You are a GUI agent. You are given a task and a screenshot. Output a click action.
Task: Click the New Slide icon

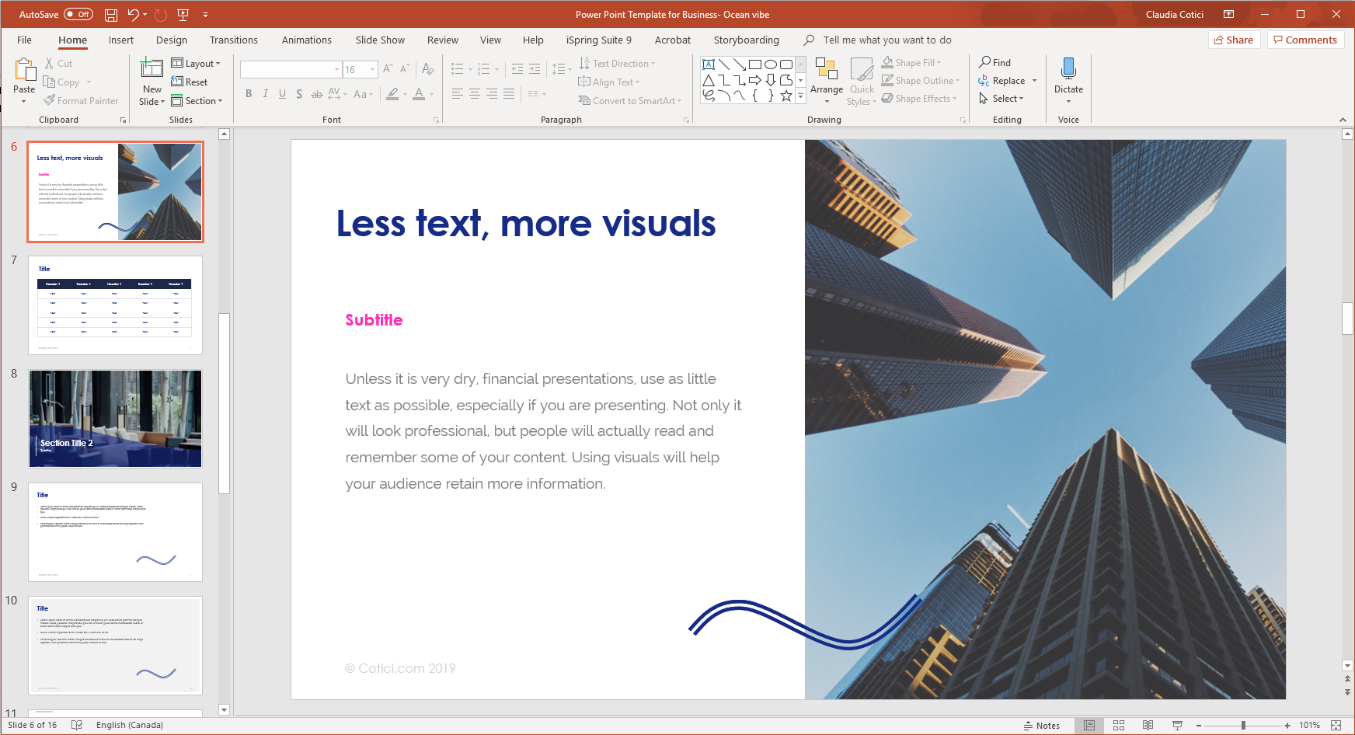(152, 69)
